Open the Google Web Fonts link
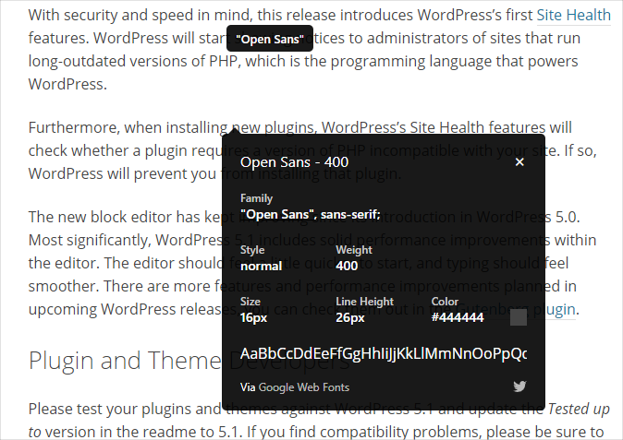Viewport: 623px width, 440px height. [x=303, y=387]
